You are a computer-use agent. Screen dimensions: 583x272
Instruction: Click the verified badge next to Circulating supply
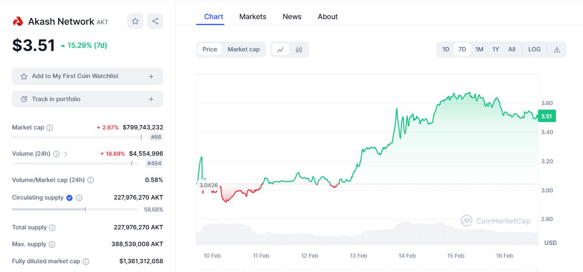[69, 198]
